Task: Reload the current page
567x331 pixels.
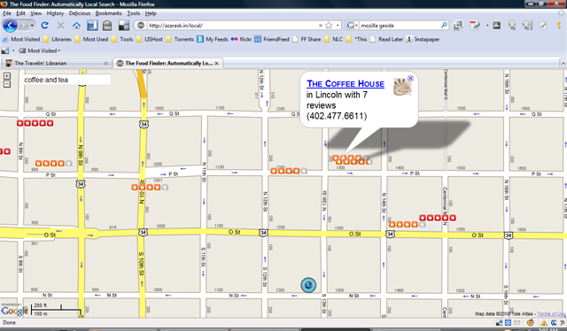Action: click(45, 26)
